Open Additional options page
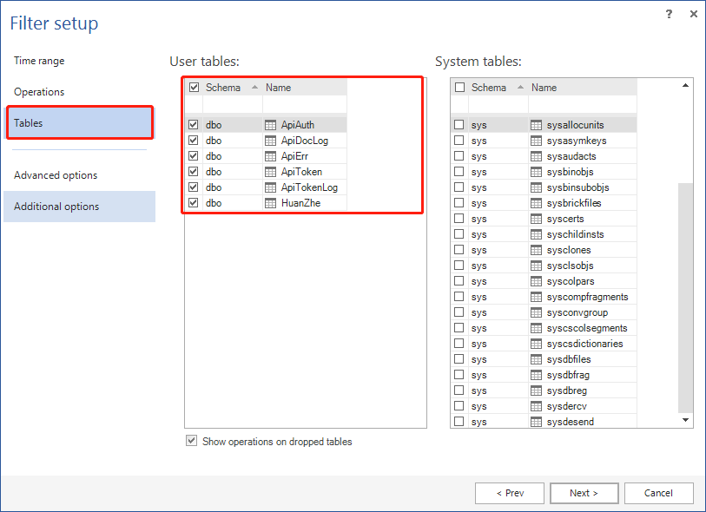Image resolution: width=706 pixels, height=512 pixels. 79,207
